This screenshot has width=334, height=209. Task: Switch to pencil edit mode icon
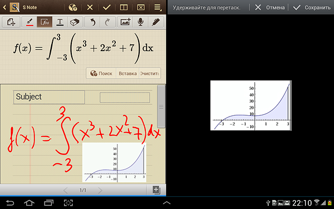point(156,22)
